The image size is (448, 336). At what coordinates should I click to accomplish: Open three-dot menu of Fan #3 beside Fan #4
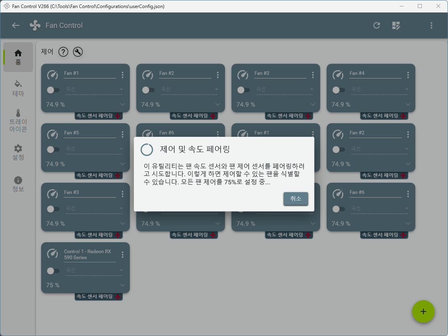tap(313, 75)
